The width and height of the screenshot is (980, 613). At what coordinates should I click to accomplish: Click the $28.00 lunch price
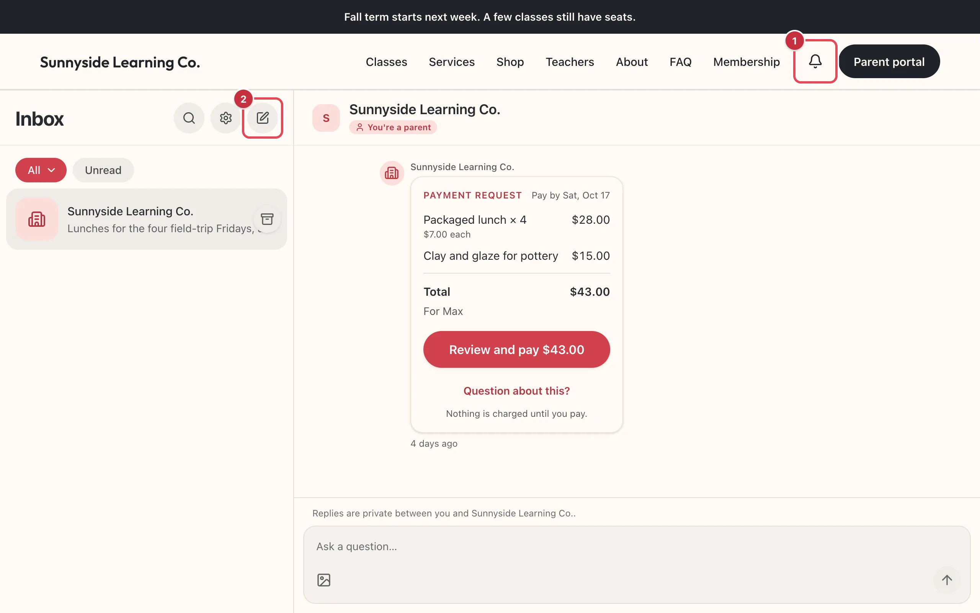click(590, 220)
